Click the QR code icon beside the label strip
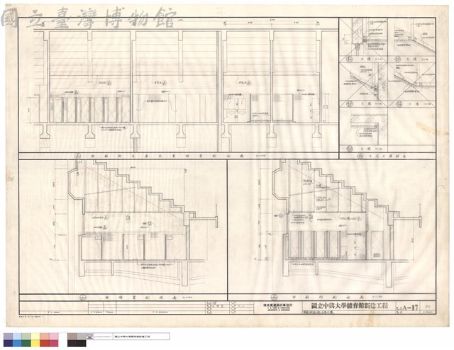This screenshot has height=350, width=454. [x=90, y=336]
